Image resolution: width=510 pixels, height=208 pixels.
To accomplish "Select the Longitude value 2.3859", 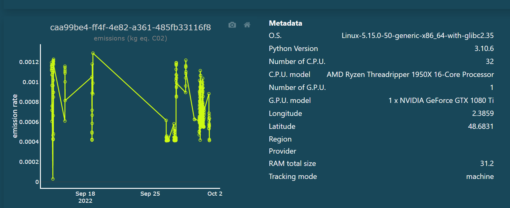I will (x=483, y=113).
